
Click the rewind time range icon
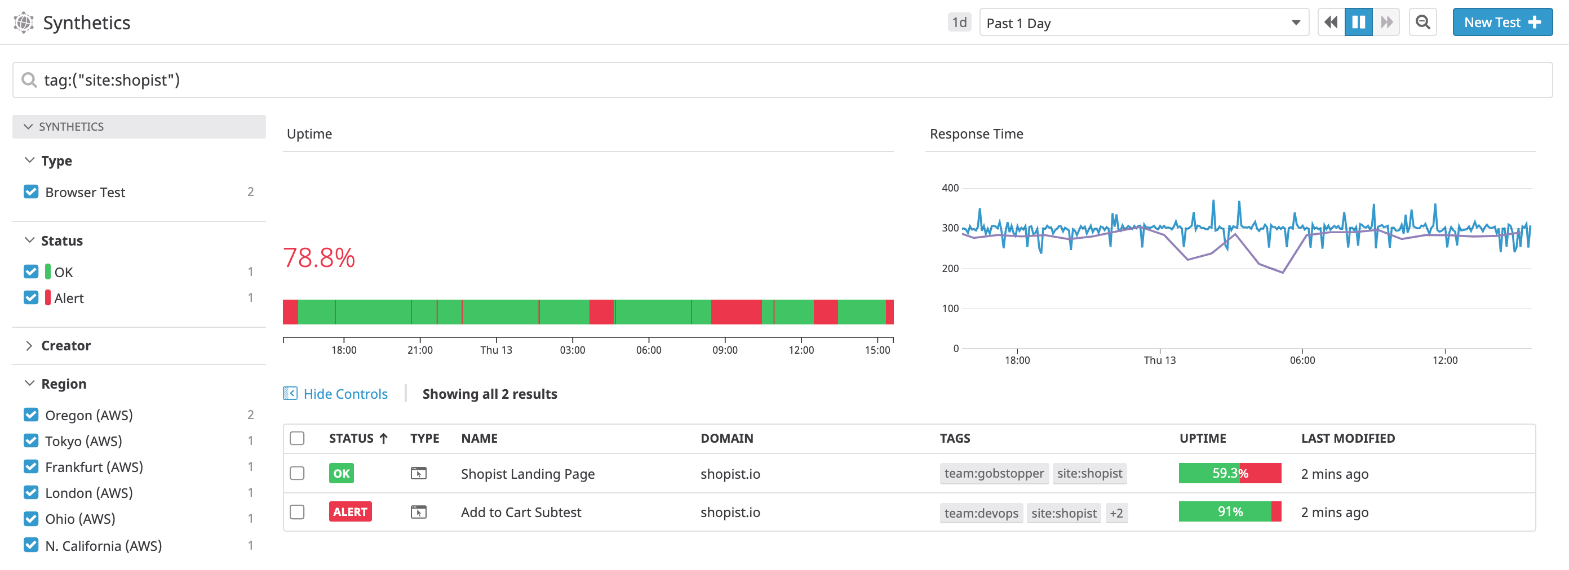pyautogui.click(x=1330, y=22)
